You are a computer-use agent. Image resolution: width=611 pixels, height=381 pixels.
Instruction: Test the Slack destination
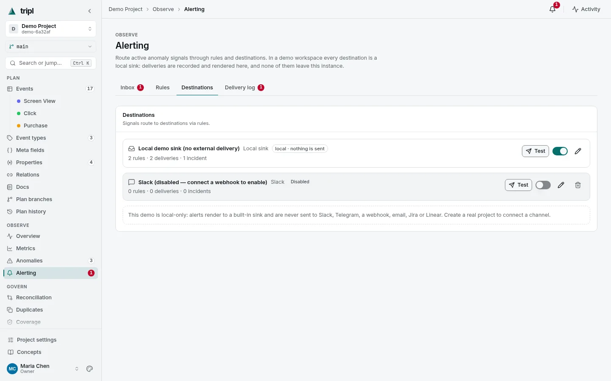coord(519,185)
